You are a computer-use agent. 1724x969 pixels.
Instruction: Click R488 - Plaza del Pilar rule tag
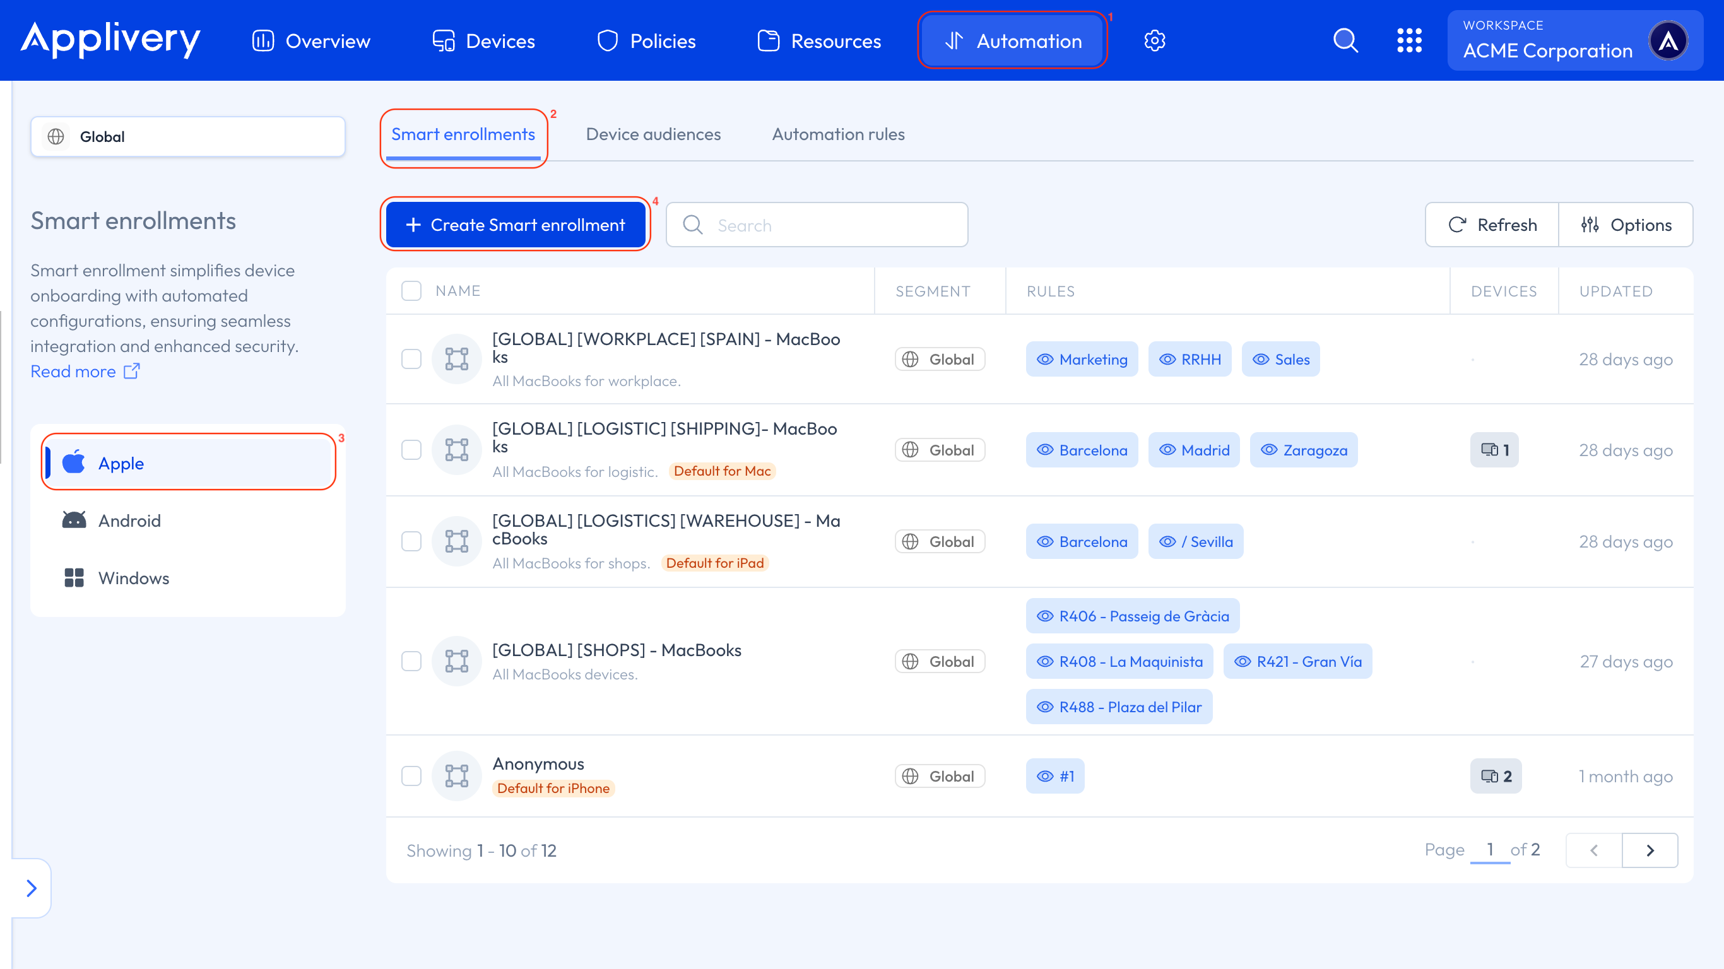pyautogui.click(x=1119, y=707)
